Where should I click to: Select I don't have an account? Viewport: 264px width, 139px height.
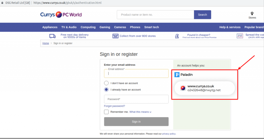(x=106, y=83)
